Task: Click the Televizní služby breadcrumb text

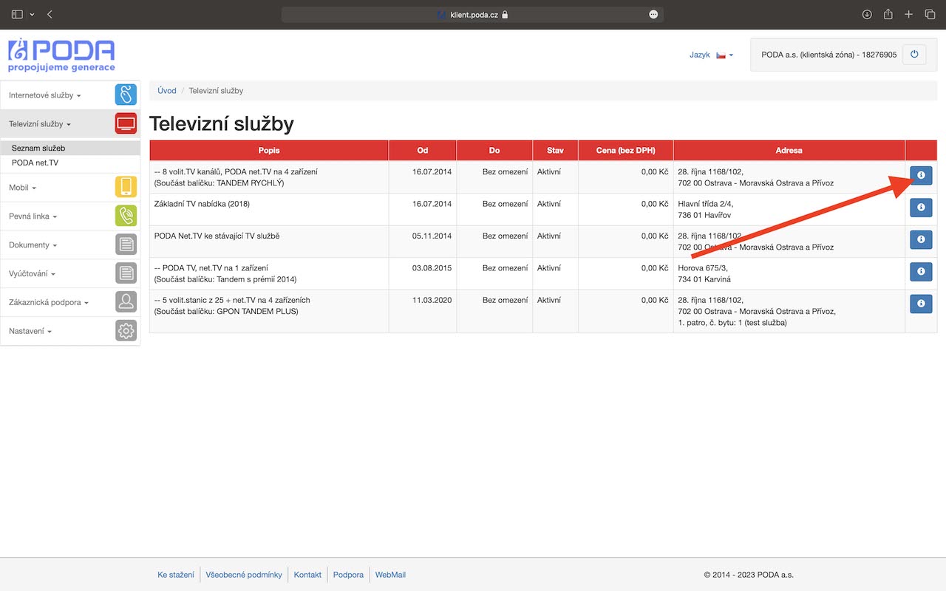Action: pyautogui.click(x=216, y=91)
